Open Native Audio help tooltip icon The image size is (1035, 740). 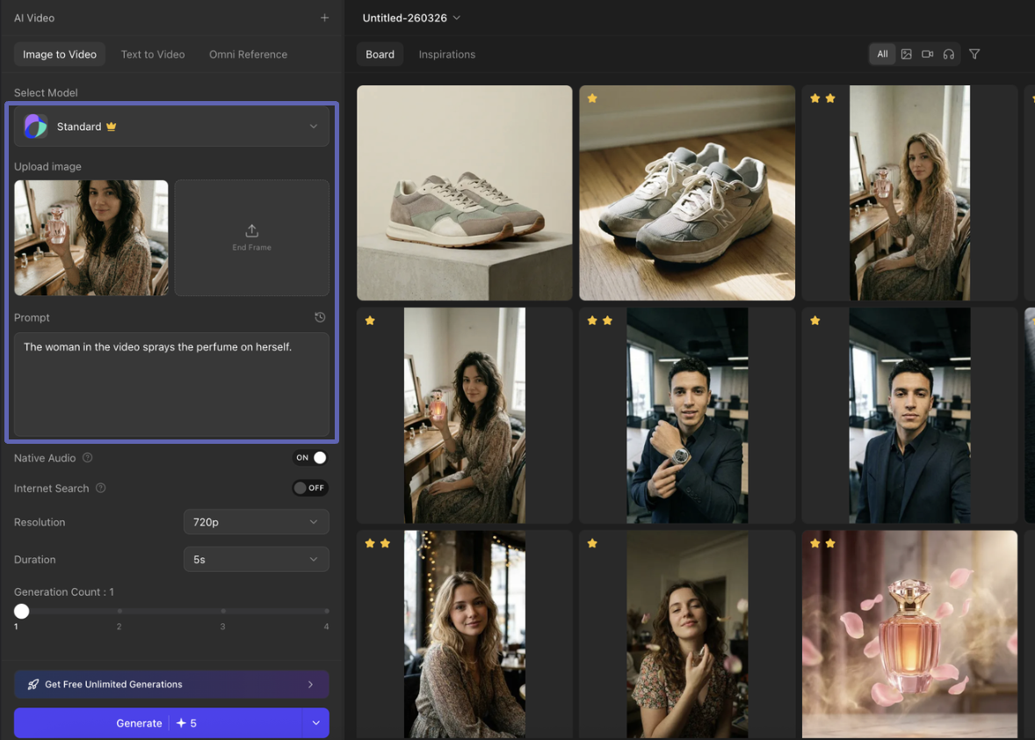click(86, 457)
